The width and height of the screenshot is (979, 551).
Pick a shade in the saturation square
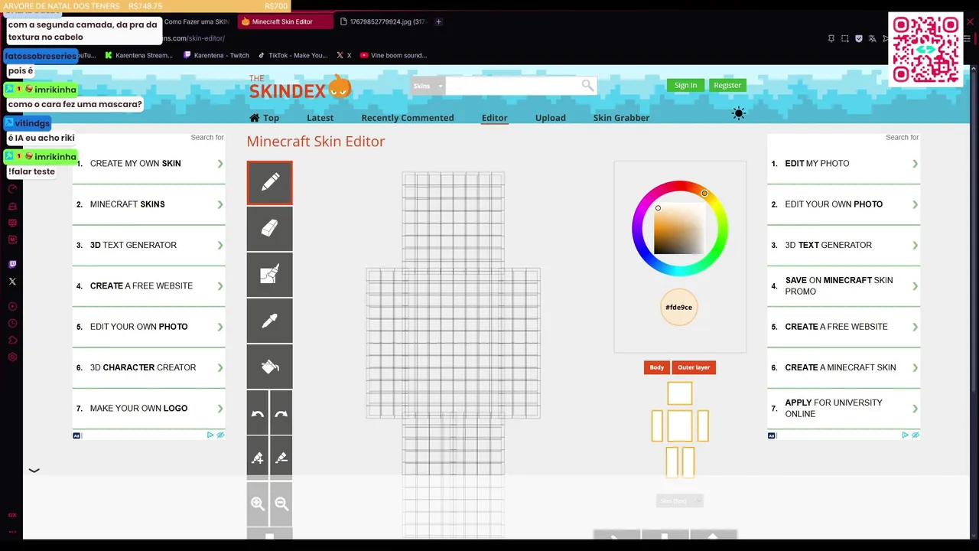point(678,229)
